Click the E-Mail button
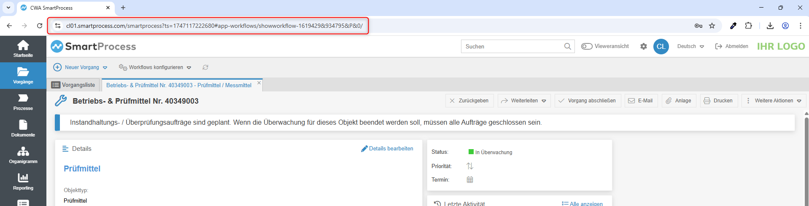This screenshot has width=809, height=206. tap(641, 101)
